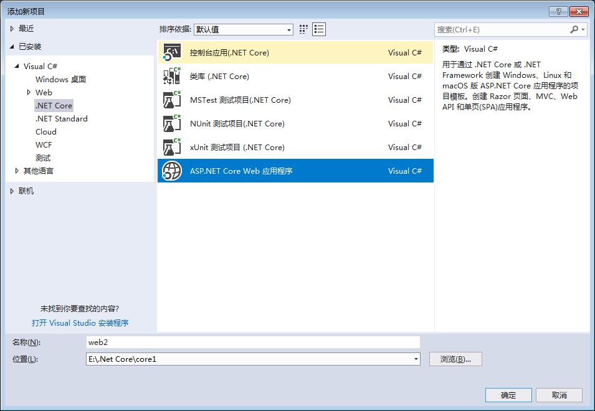Click the 确定 button
The height and width of the screenshot is (411, 595).
(x=508, y=395)
